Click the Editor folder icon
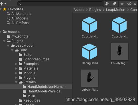This screenshot has width=138, height=105. coord(21,55)
